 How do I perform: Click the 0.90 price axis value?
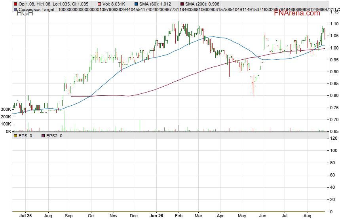pos(334,72)
